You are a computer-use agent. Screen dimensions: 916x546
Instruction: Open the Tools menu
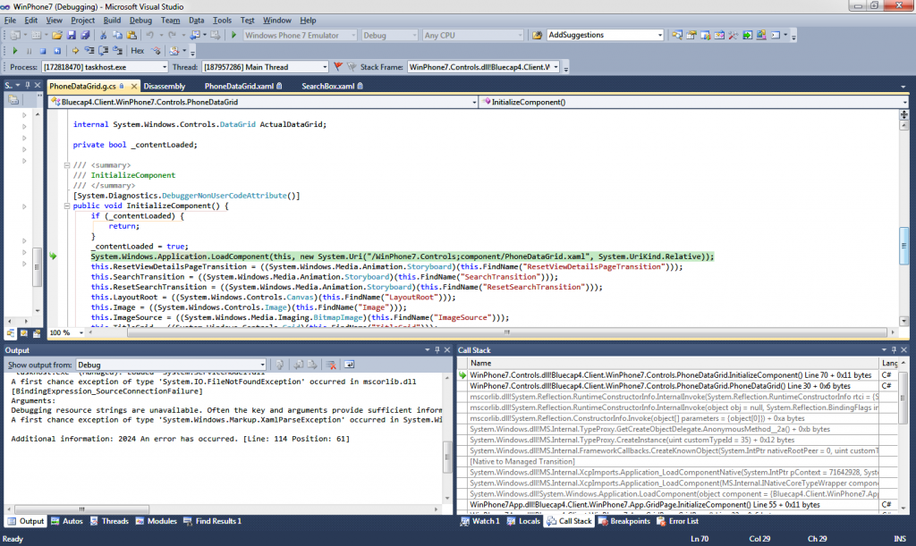pos(222,20)
